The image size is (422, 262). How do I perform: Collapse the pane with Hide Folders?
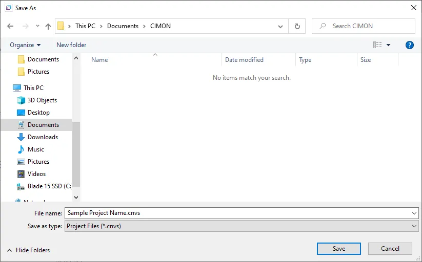pos(28,250)
